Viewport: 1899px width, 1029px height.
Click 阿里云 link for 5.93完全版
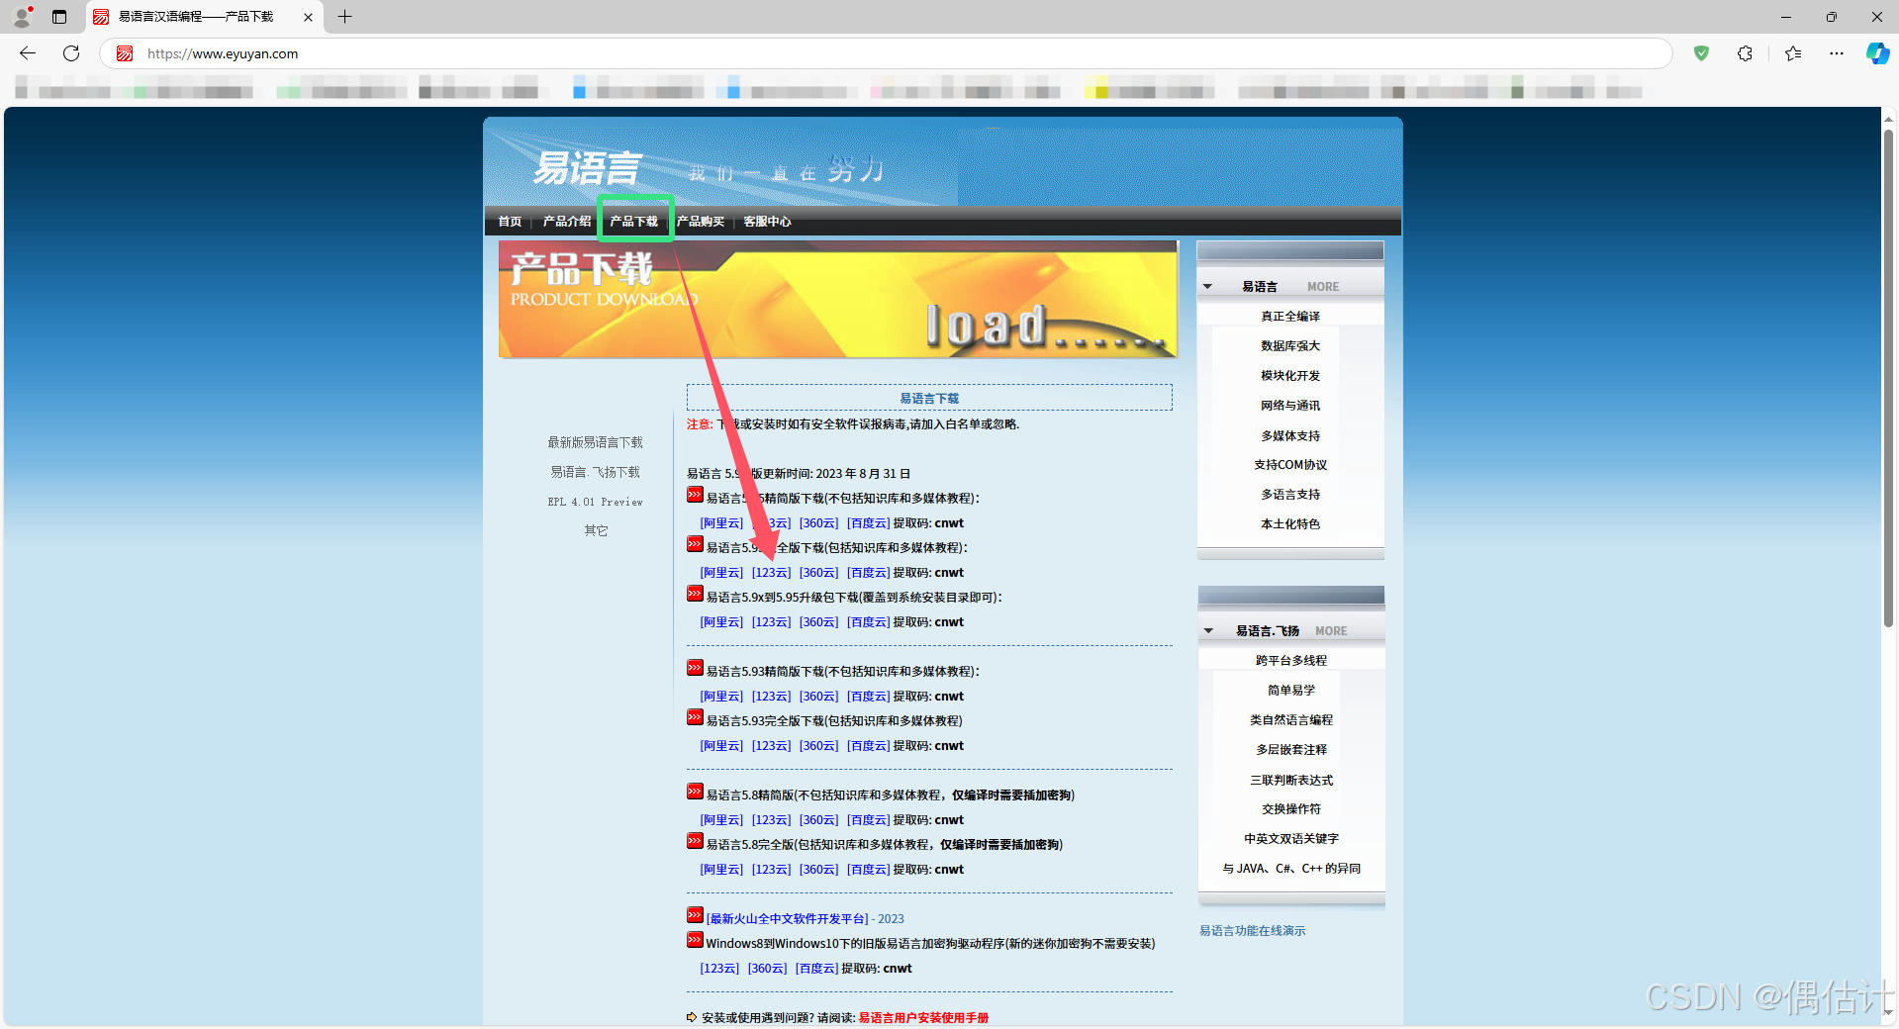tap(721, 746)
